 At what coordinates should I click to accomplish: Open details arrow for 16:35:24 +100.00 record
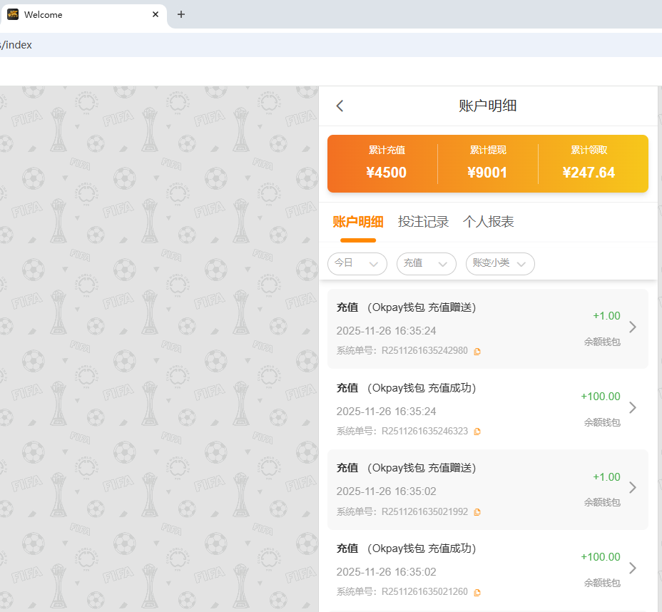point(632,408)
